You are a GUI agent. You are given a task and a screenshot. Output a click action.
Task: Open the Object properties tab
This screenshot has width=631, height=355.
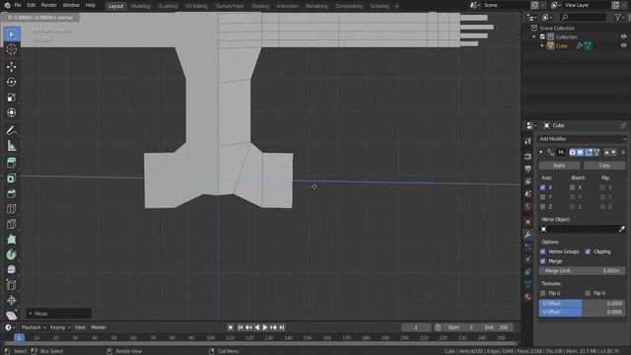click(x=528, y=222)
